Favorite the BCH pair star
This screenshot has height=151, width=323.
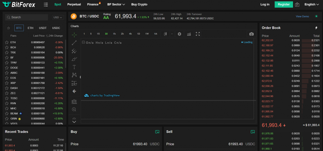click(7, 47)
